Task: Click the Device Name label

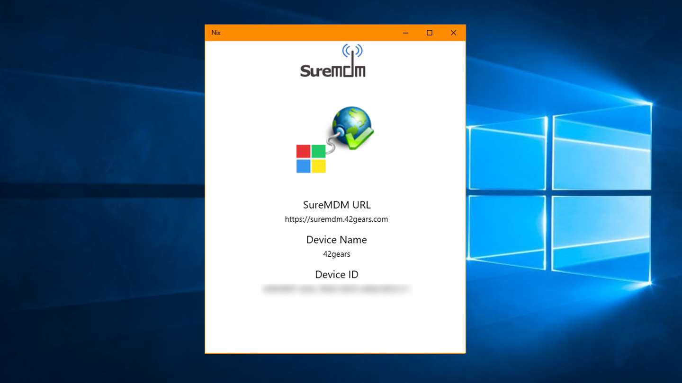Action: [x=337, y=240]
